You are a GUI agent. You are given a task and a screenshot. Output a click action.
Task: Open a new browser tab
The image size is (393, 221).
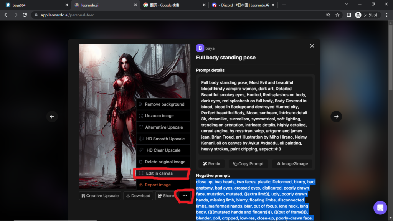tap(284, 5)
